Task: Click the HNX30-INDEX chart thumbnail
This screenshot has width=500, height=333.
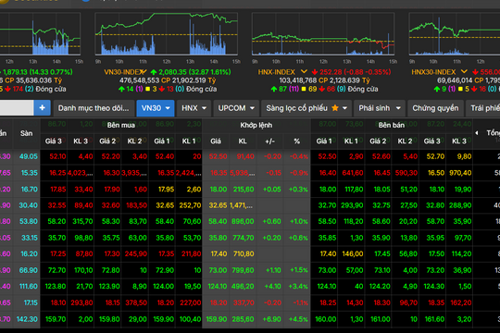Action: (x=455, y=34)
